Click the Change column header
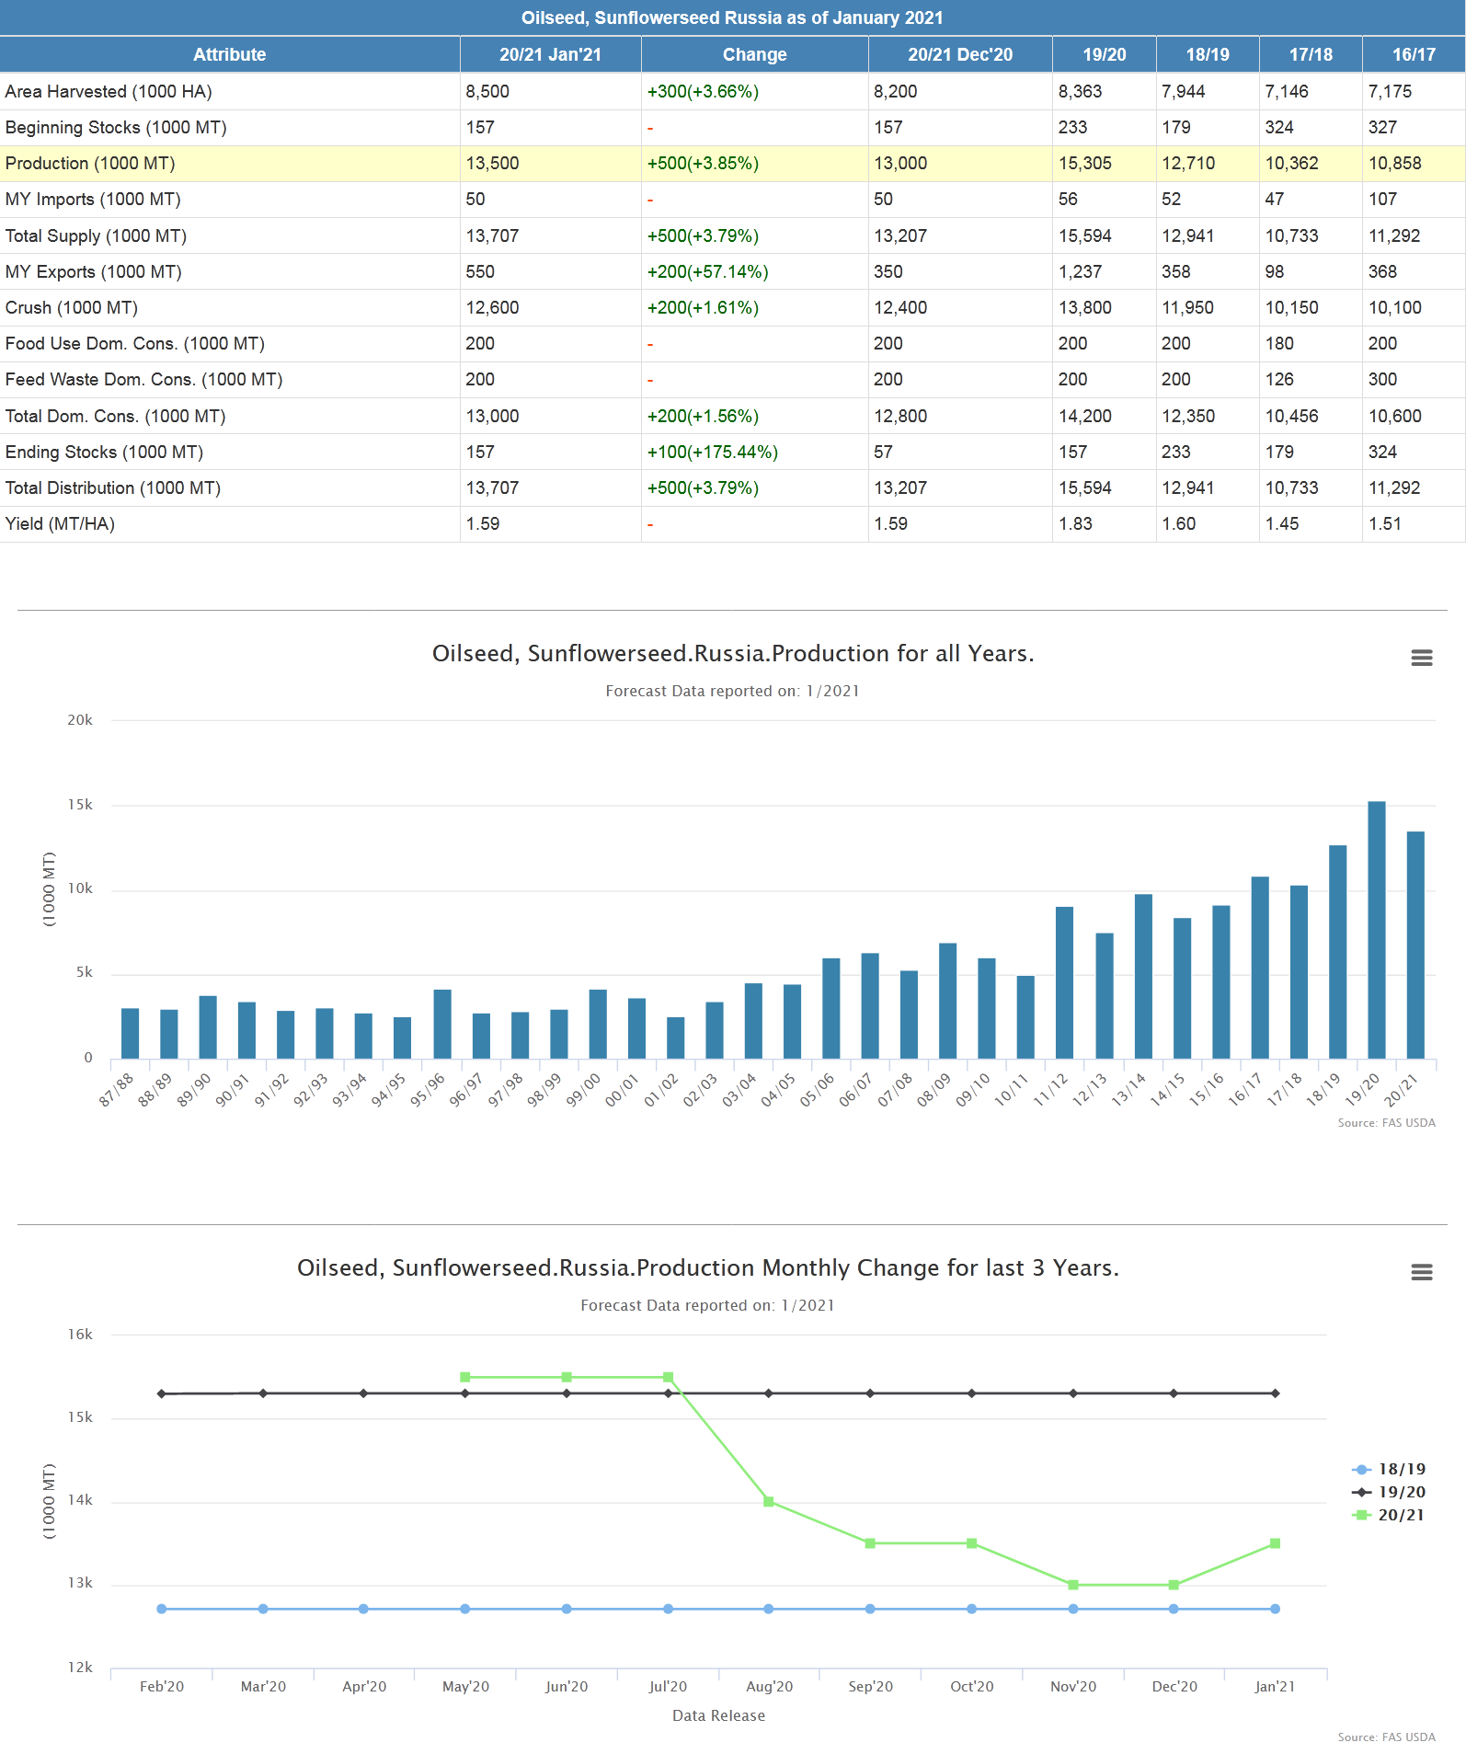 [754, 54]
